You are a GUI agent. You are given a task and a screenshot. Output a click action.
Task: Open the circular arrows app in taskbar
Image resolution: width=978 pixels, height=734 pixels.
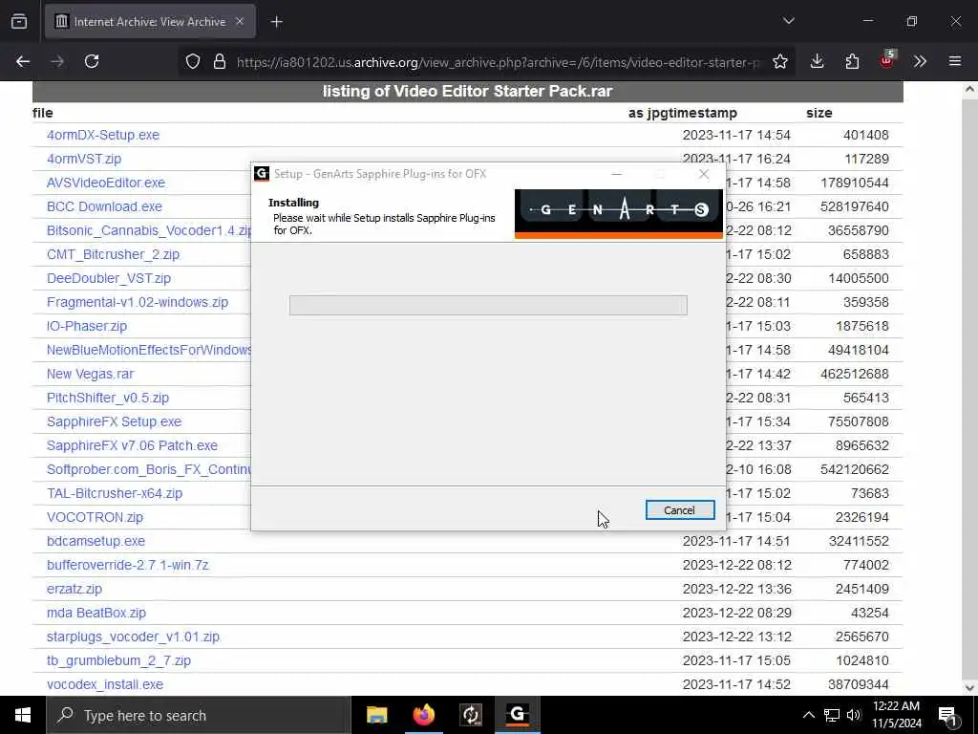471,715
